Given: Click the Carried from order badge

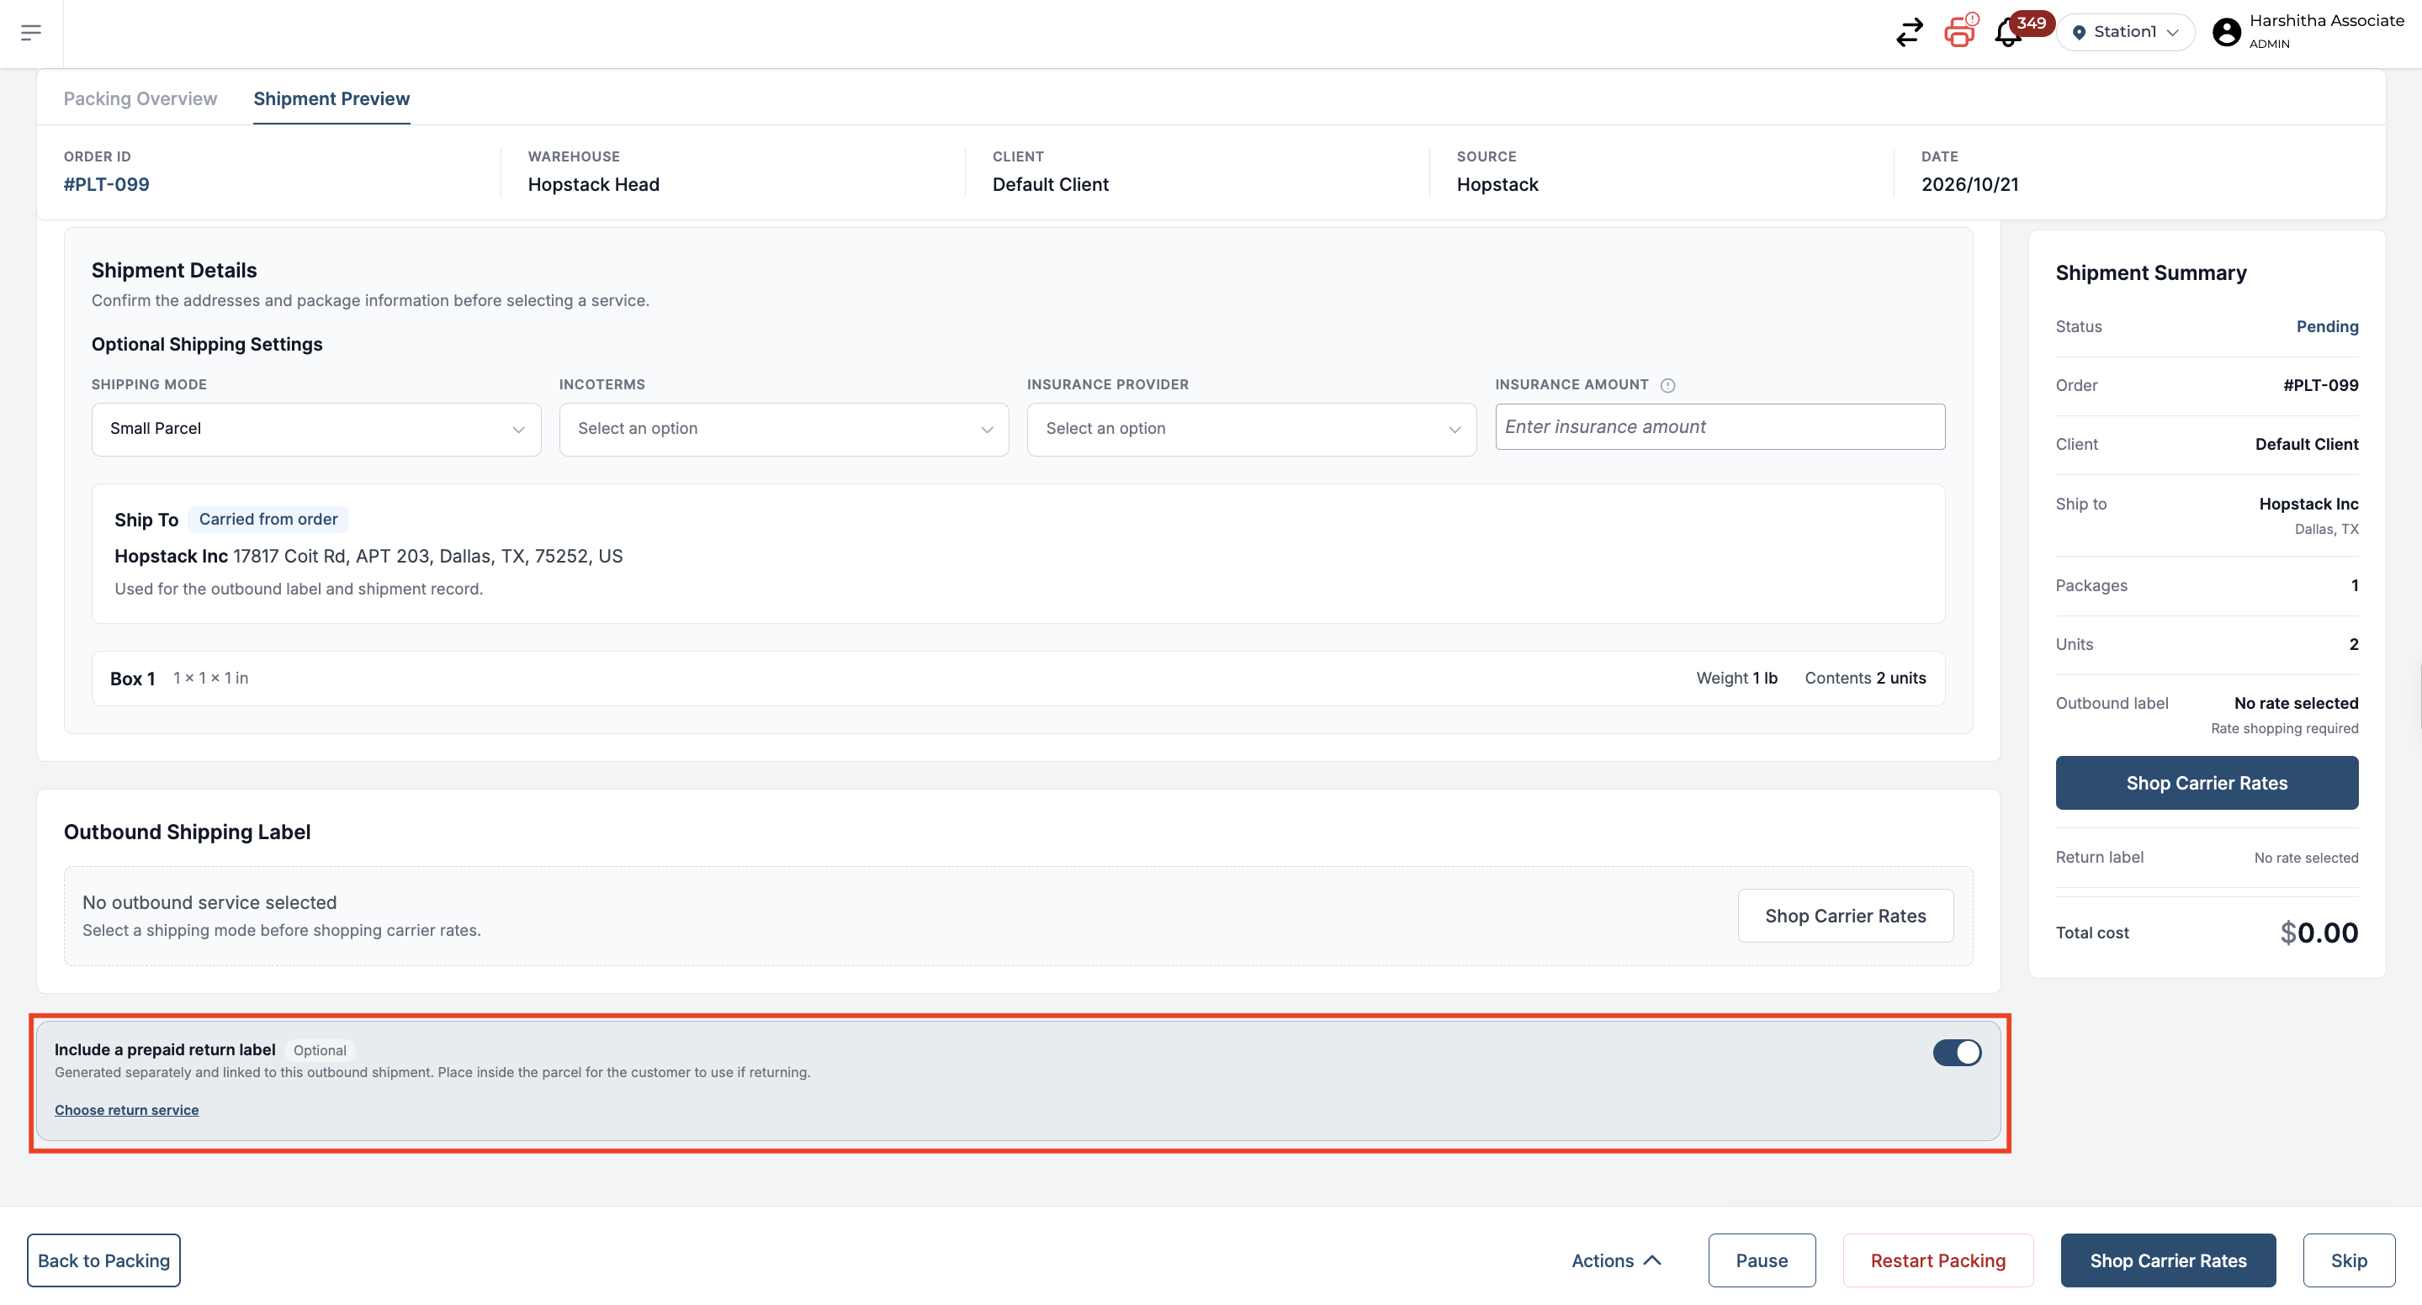Looking at the screenshot, I should (x=268, y=520).
